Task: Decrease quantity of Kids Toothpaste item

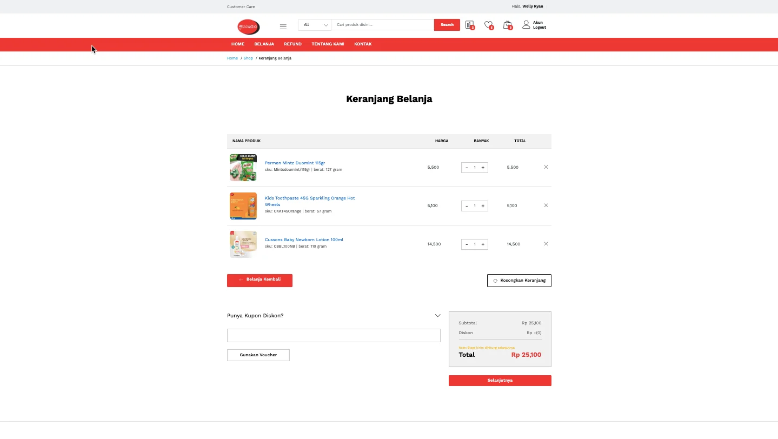Action: 467,206
